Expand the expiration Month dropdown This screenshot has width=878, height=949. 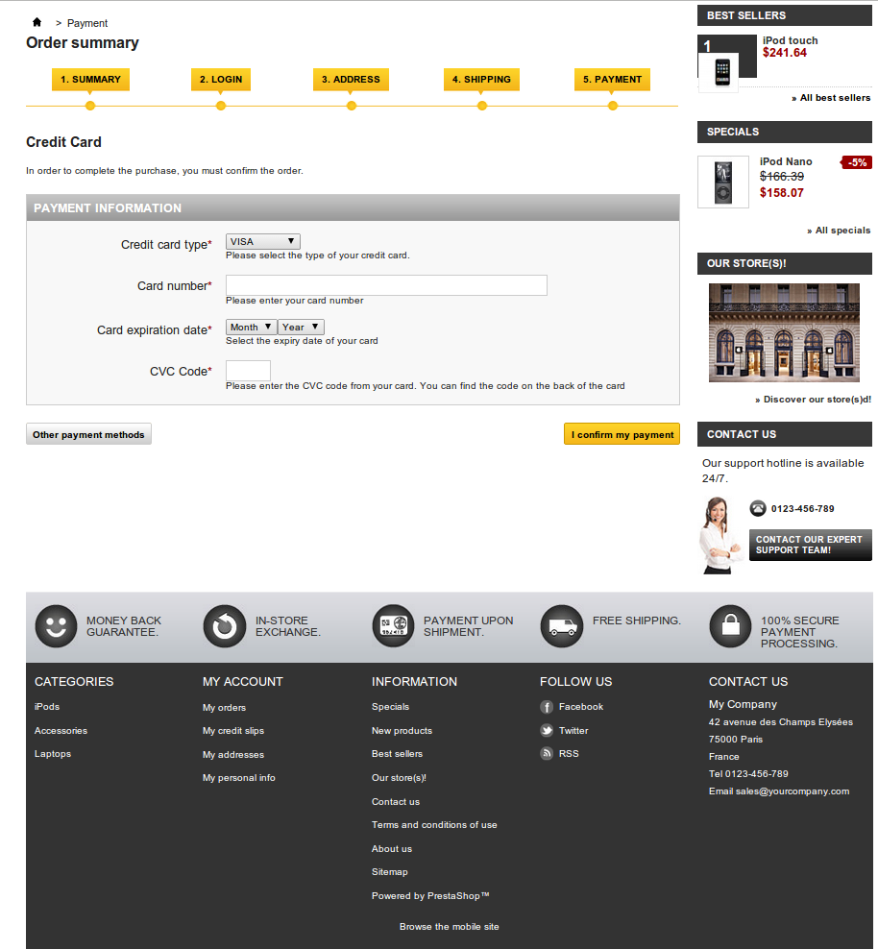251,328
